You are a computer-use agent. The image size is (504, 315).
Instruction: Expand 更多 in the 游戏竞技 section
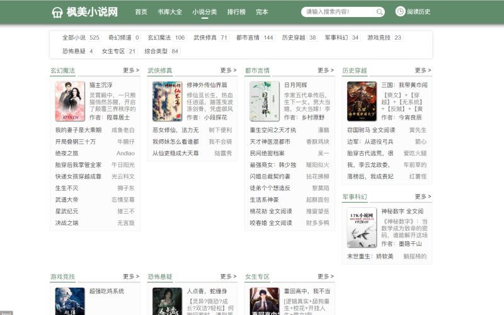pyautogui.click(x=131, y=276)
